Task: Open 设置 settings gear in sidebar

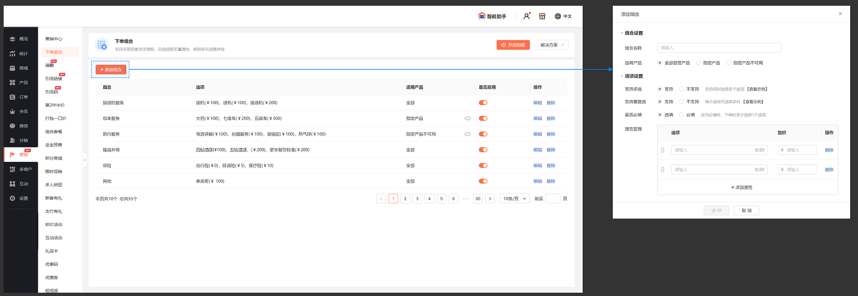Action: point(13,199)
